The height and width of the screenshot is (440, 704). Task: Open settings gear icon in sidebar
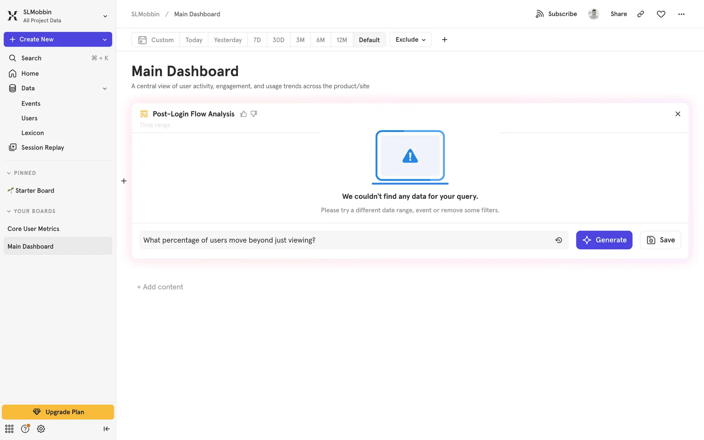pyautogui.click(x=41, y=429)
